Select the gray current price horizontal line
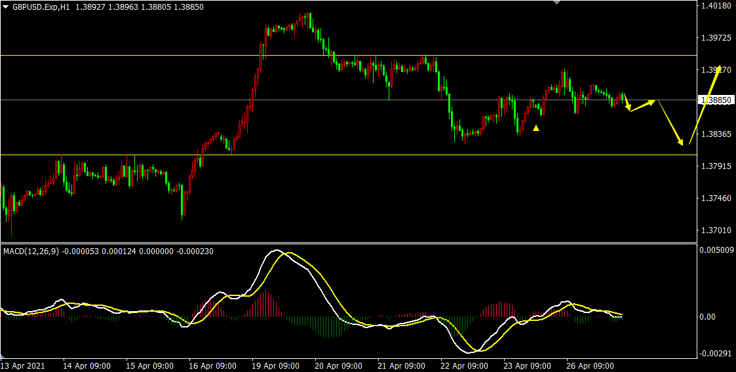 [x=131, y=100]
